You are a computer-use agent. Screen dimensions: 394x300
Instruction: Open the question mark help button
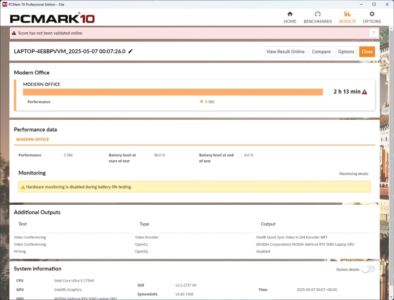tap(373, 33)
